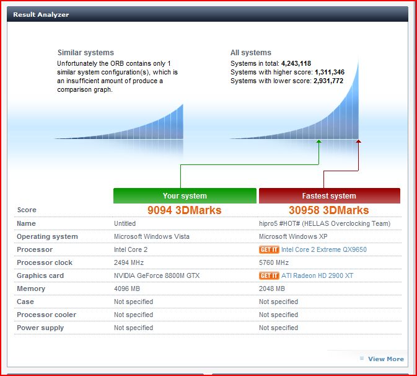Click 'Systems in total: 4,243,118'
The image size is (417, 376).
pyautogui.click(x=271, y=63)
